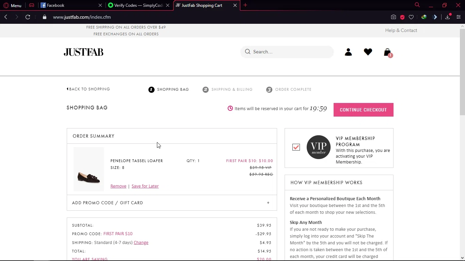Click the First Pair $10 promo code text
Screen dimensions: 465x261
(x=118, y=234)
